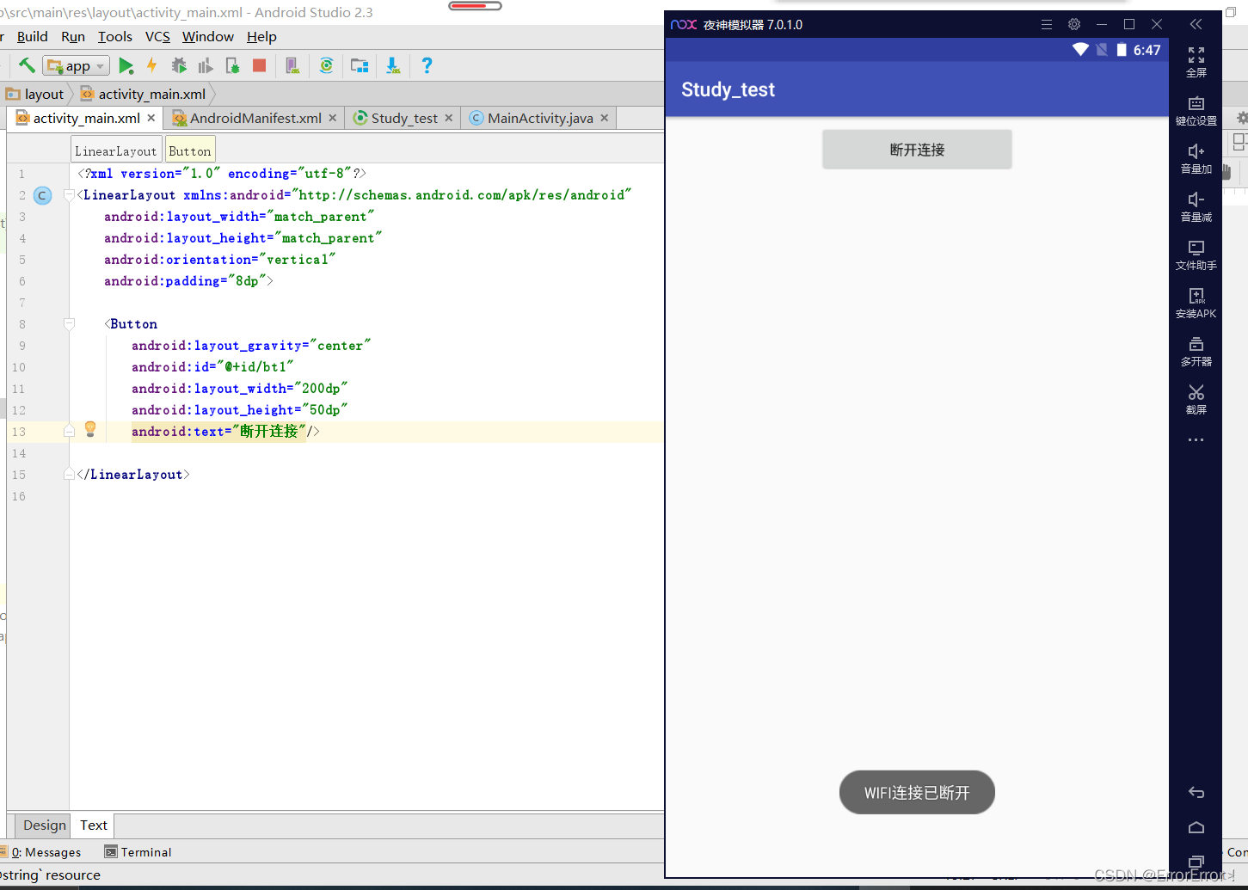Click the blue Help question mark icon
Screen dimensions: 1248x890
(427, 65)
